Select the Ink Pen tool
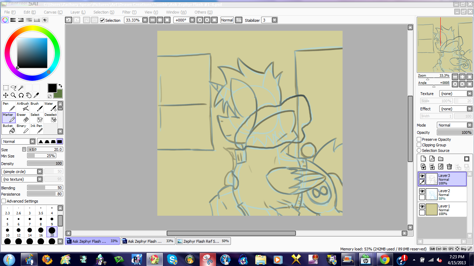Screen dimensions: 474x266 click(36, 129)
